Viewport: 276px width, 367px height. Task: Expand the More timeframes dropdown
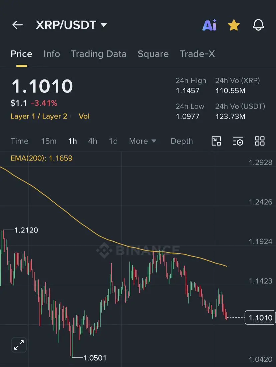pos(142,141)
